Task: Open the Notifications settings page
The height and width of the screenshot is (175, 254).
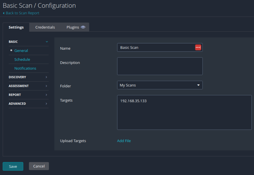Action: tap(25, 68)
